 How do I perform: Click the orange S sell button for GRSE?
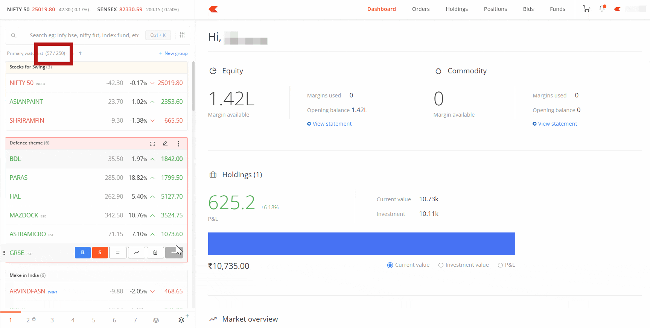pos(100,252)
